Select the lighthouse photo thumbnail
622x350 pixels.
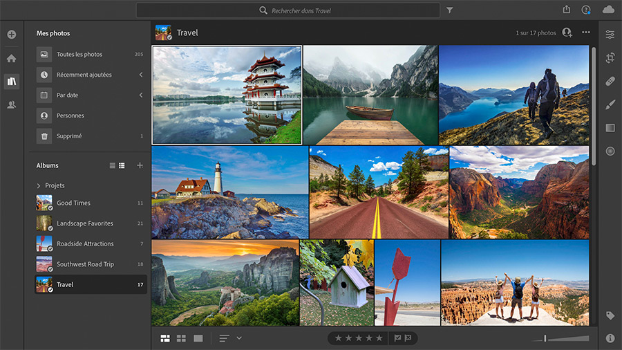pyautogui.click(x=229, y=192)
